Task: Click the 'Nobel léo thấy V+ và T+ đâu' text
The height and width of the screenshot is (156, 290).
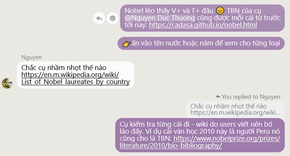Action: pos(169,11)
